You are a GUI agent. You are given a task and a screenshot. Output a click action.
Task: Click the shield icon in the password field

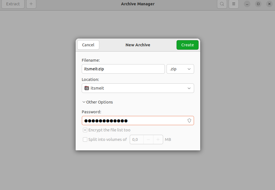pyautogui.click(x=189, y=121)
